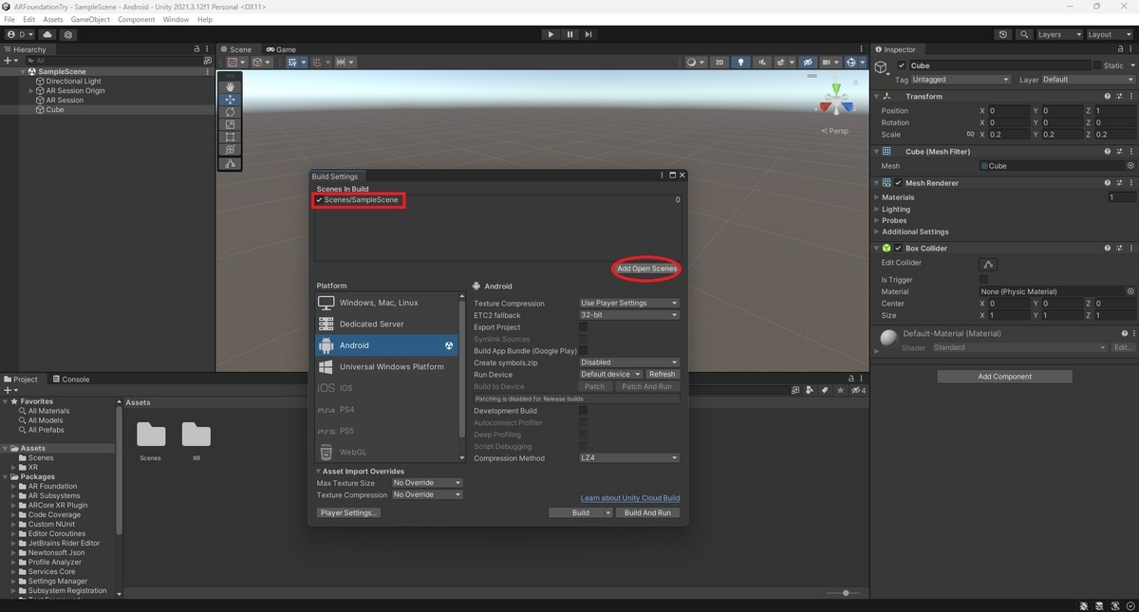The height and width of the screenshot is (612, 1139).
Task: Enable the Development Build checkbox
Action: pos(584,411)
